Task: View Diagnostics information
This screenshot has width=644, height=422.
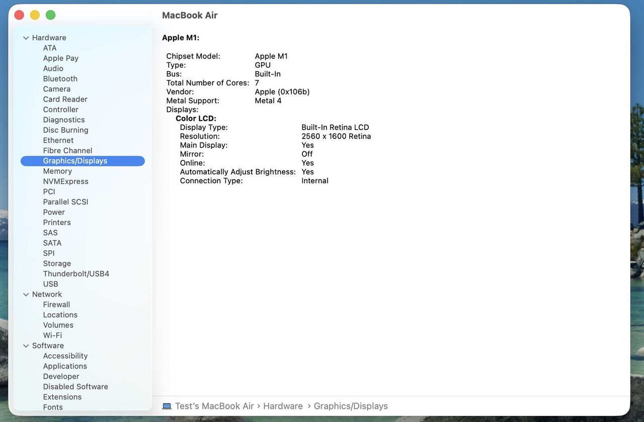Action: pos(64,120)
